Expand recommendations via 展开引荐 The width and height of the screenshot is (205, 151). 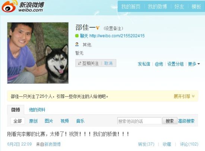[182, 96]
